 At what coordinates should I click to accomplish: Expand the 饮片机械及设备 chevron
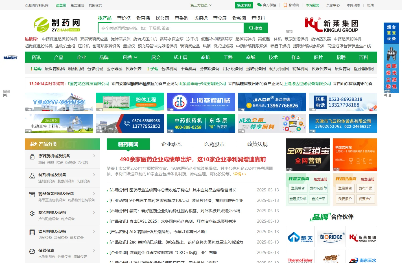(94, 231)
